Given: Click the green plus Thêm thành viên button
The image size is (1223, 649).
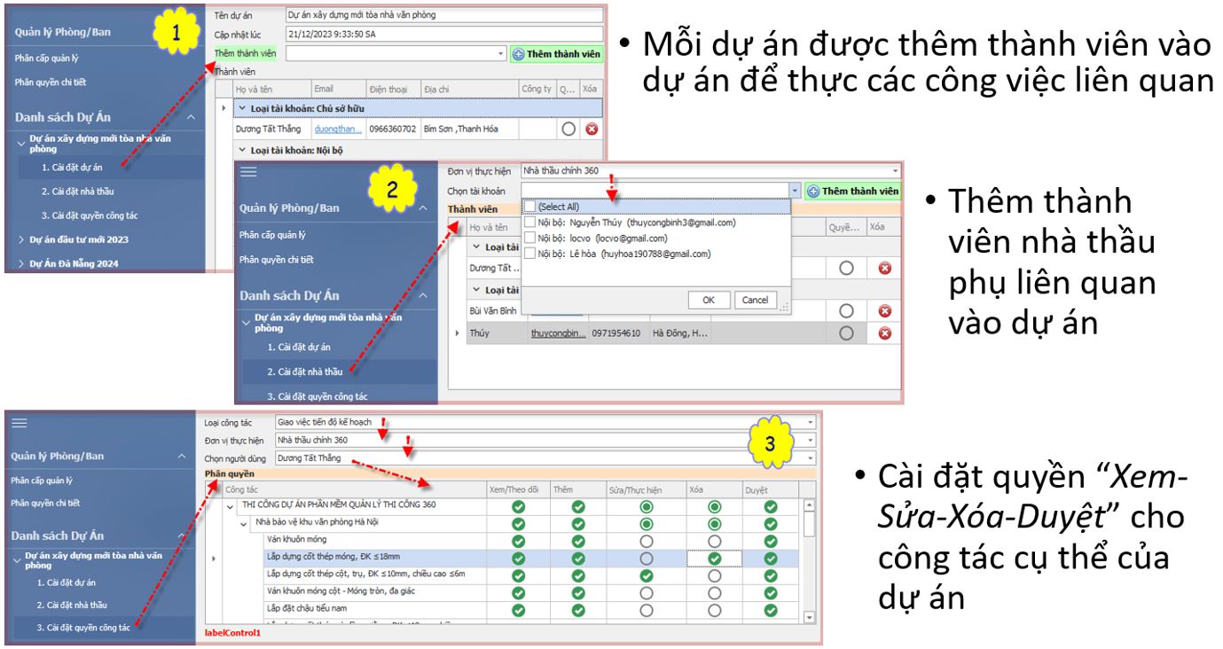Looking at the screenshot, I should click(x=557, y=53).
